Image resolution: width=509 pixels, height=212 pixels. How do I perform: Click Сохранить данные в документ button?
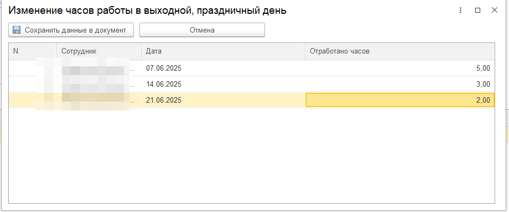pos(71,30)
